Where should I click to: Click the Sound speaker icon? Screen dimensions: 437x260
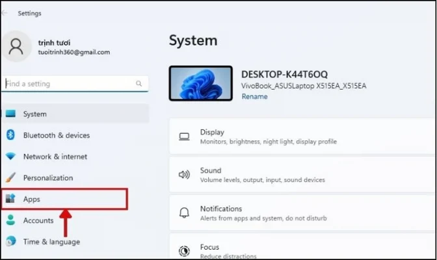[x=184, y=174]
